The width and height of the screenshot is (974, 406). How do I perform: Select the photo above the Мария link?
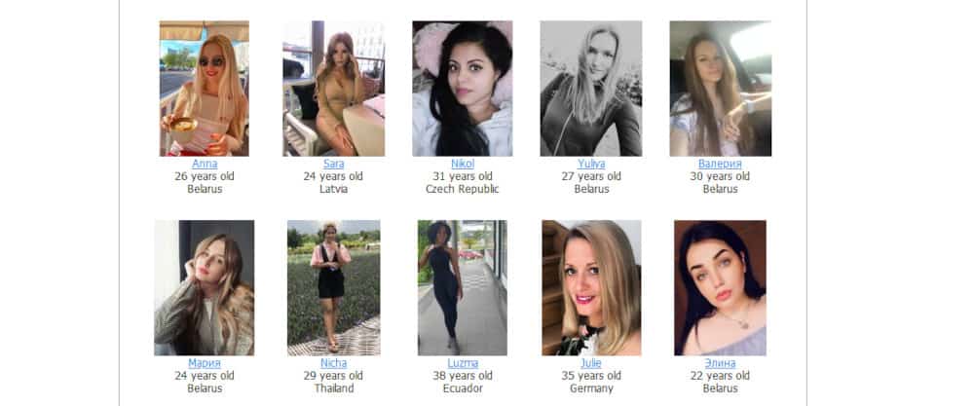click(x=205, y=287)
